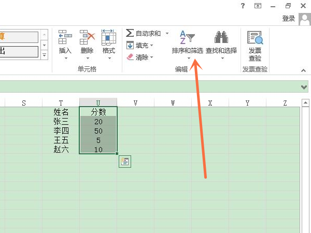Select the cell containing 50

tap(98, 130)
